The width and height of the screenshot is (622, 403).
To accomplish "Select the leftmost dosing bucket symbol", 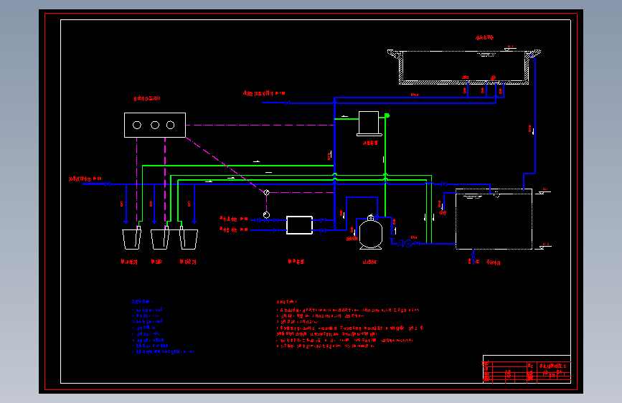I will click(x=132, y=240).
